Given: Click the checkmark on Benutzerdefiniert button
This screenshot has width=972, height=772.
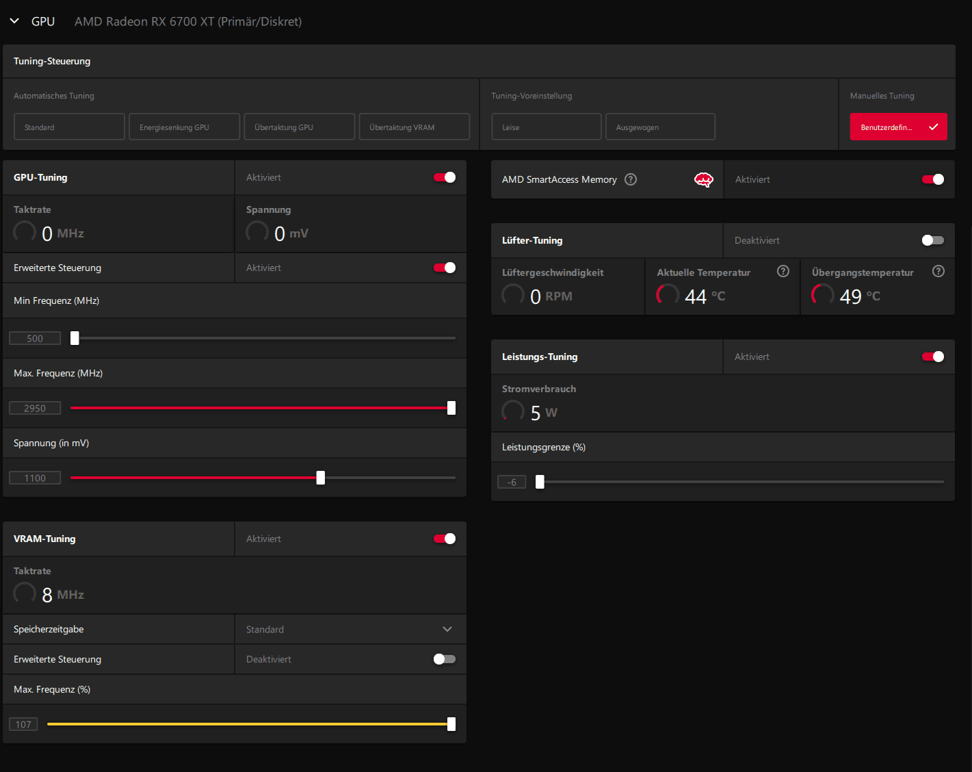Looking at the screenshot, I should coord(933,127).
